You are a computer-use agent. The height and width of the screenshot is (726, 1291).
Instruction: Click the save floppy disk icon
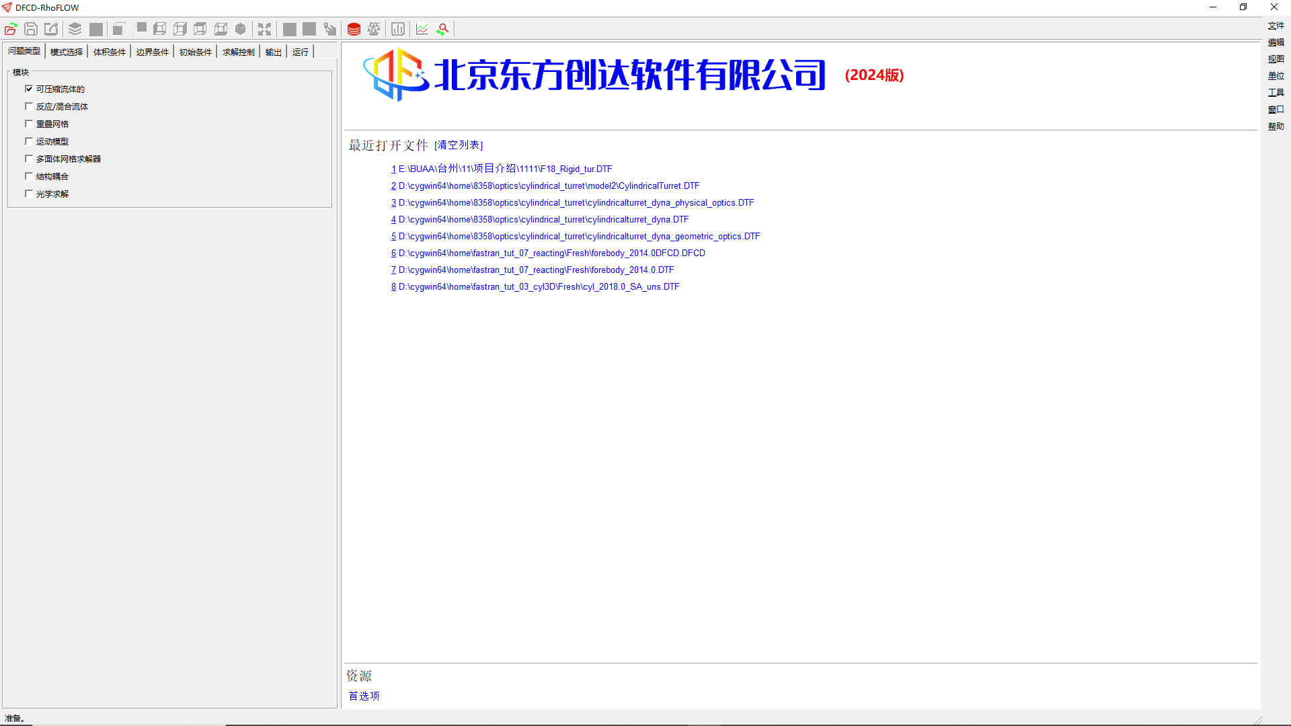(31, 29)
